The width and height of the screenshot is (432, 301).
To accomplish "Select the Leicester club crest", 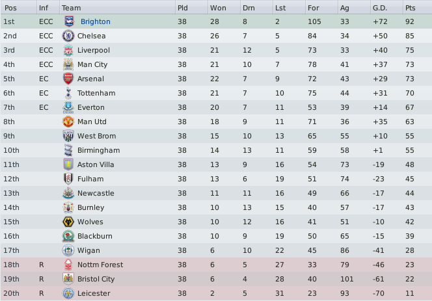I will pos(68,293).
